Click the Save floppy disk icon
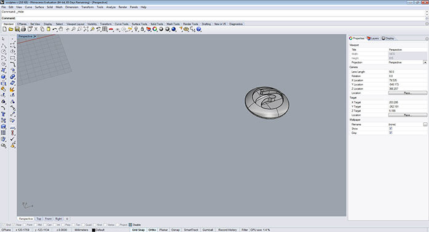 click(17, 29)
